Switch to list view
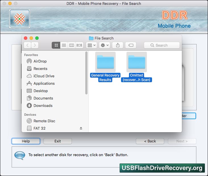The height and width of the screenshot is (176, 208). tap(64, 45)
